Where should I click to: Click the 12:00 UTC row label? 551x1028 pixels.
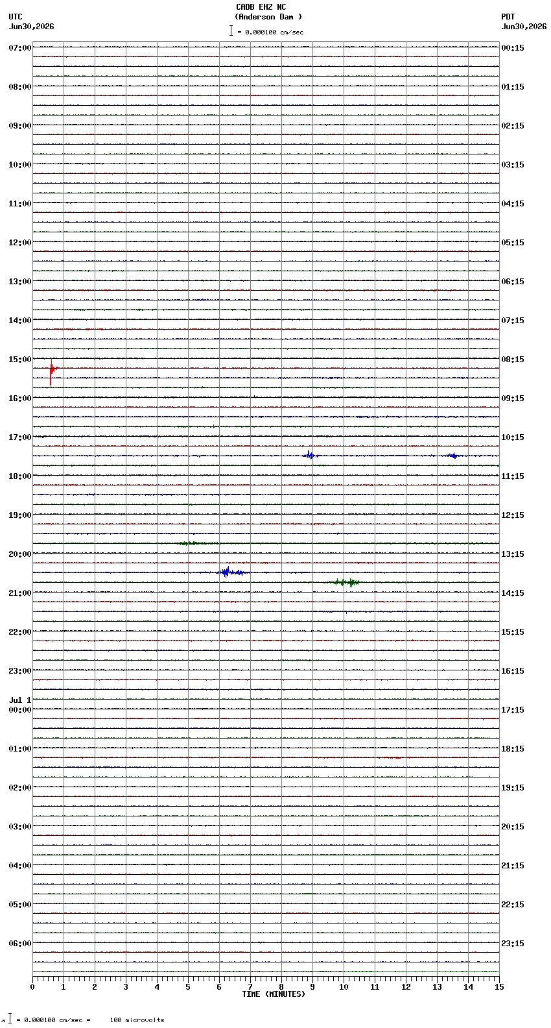[20, 243]
